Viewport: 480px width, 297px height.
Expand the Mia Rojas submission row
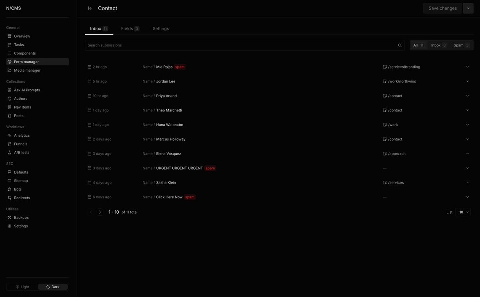467,67
